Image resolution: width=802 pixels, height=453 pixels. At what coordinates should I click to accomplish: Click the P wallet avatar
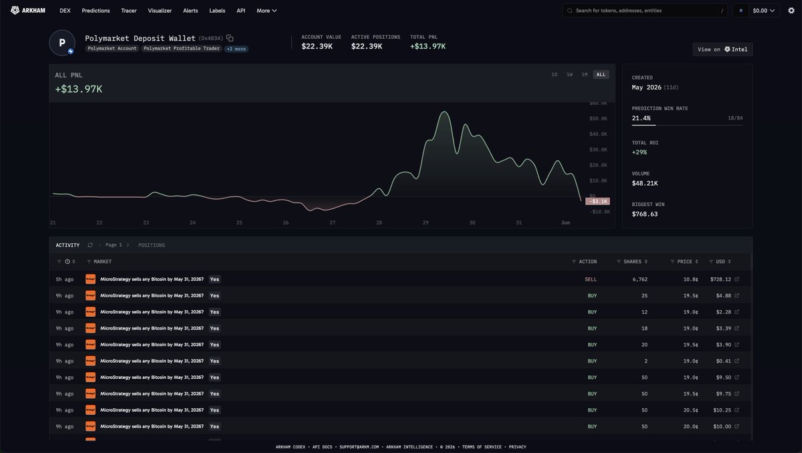tap(62, 43)
